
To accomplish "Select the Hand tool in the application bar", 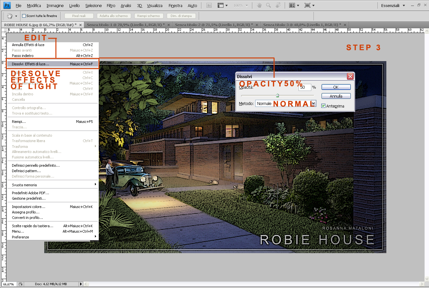I will click(259, 5).
